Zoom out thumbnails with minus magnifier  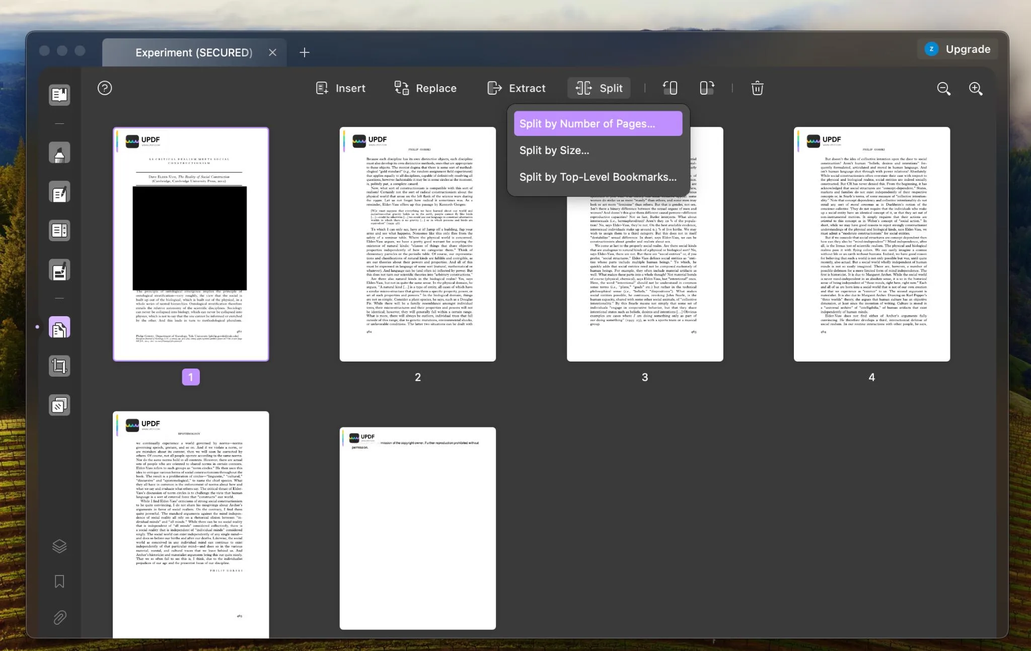click(944, 89)
